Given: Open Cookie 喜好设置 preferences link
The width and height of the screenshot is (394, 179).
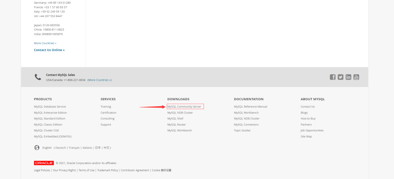Looking at the screenshot, I should pyautogui.click(x=162, y=170).
